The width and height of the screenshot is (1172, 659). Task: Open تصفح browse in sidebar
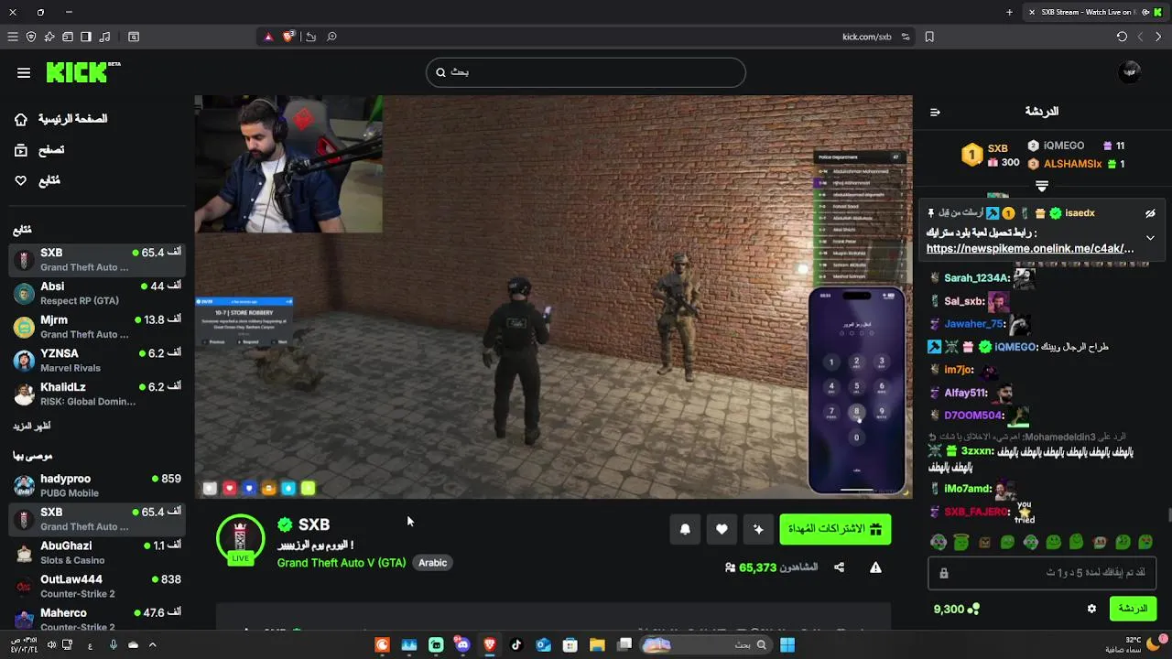click(39, 150)
